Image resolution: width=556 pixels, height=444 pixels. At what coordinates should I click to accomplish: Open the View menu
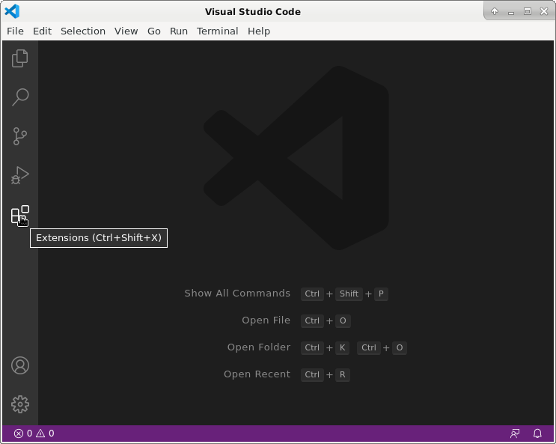click(126, 31)
